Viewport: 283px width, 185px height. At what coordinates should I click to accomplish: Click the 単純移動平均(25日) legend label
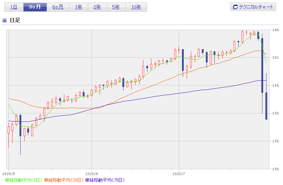pos(64,180)
